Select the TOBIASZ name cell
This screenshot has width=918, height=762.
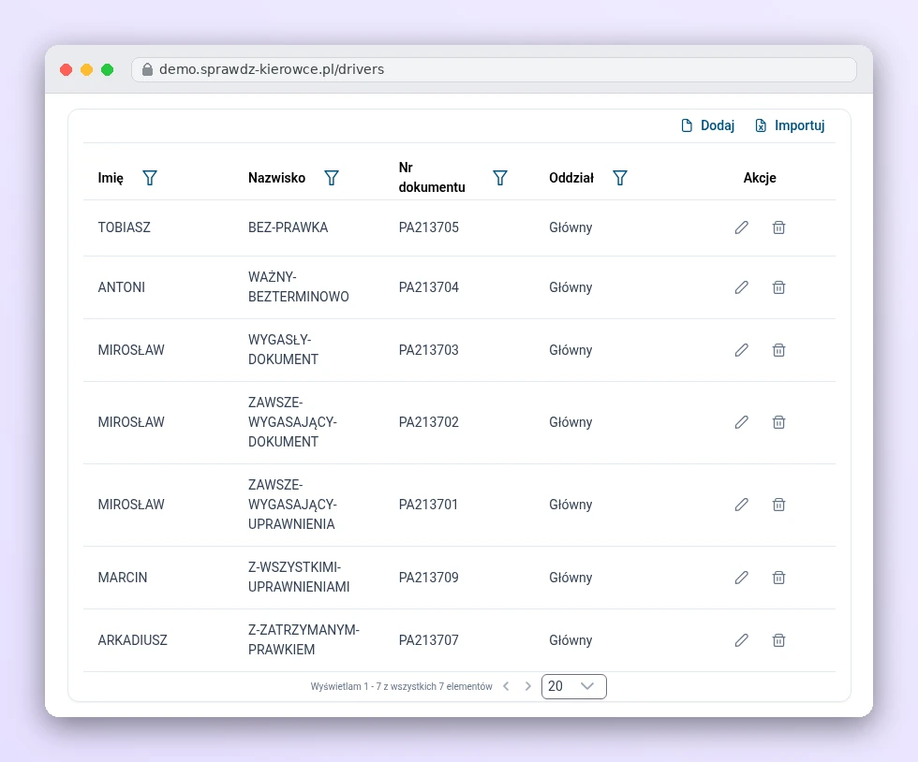point(124,227)
